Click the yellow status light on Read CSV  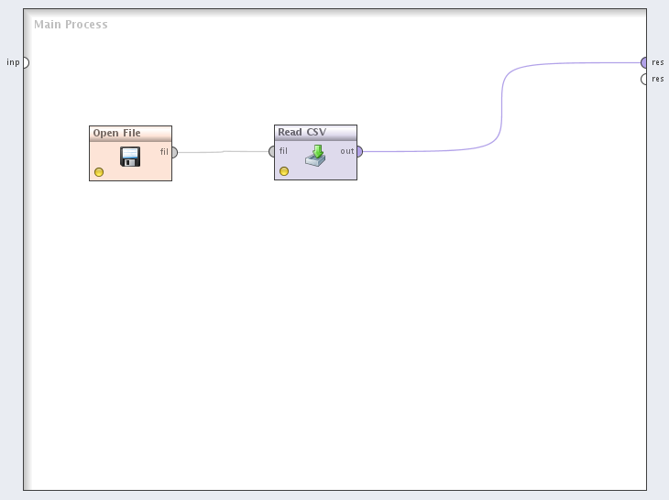click(284, 171)
